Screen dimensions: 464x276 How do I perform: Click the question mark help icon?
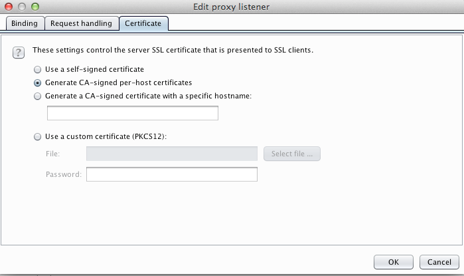[x=19, y=53]
